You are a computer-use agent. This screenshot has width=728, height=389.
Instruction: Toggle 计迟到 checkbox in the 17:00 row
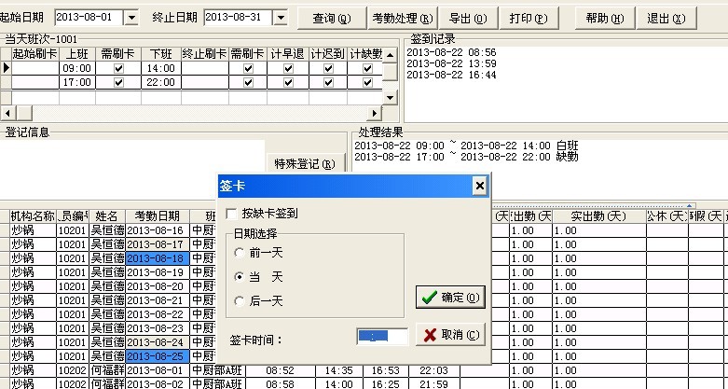point(328,82)
